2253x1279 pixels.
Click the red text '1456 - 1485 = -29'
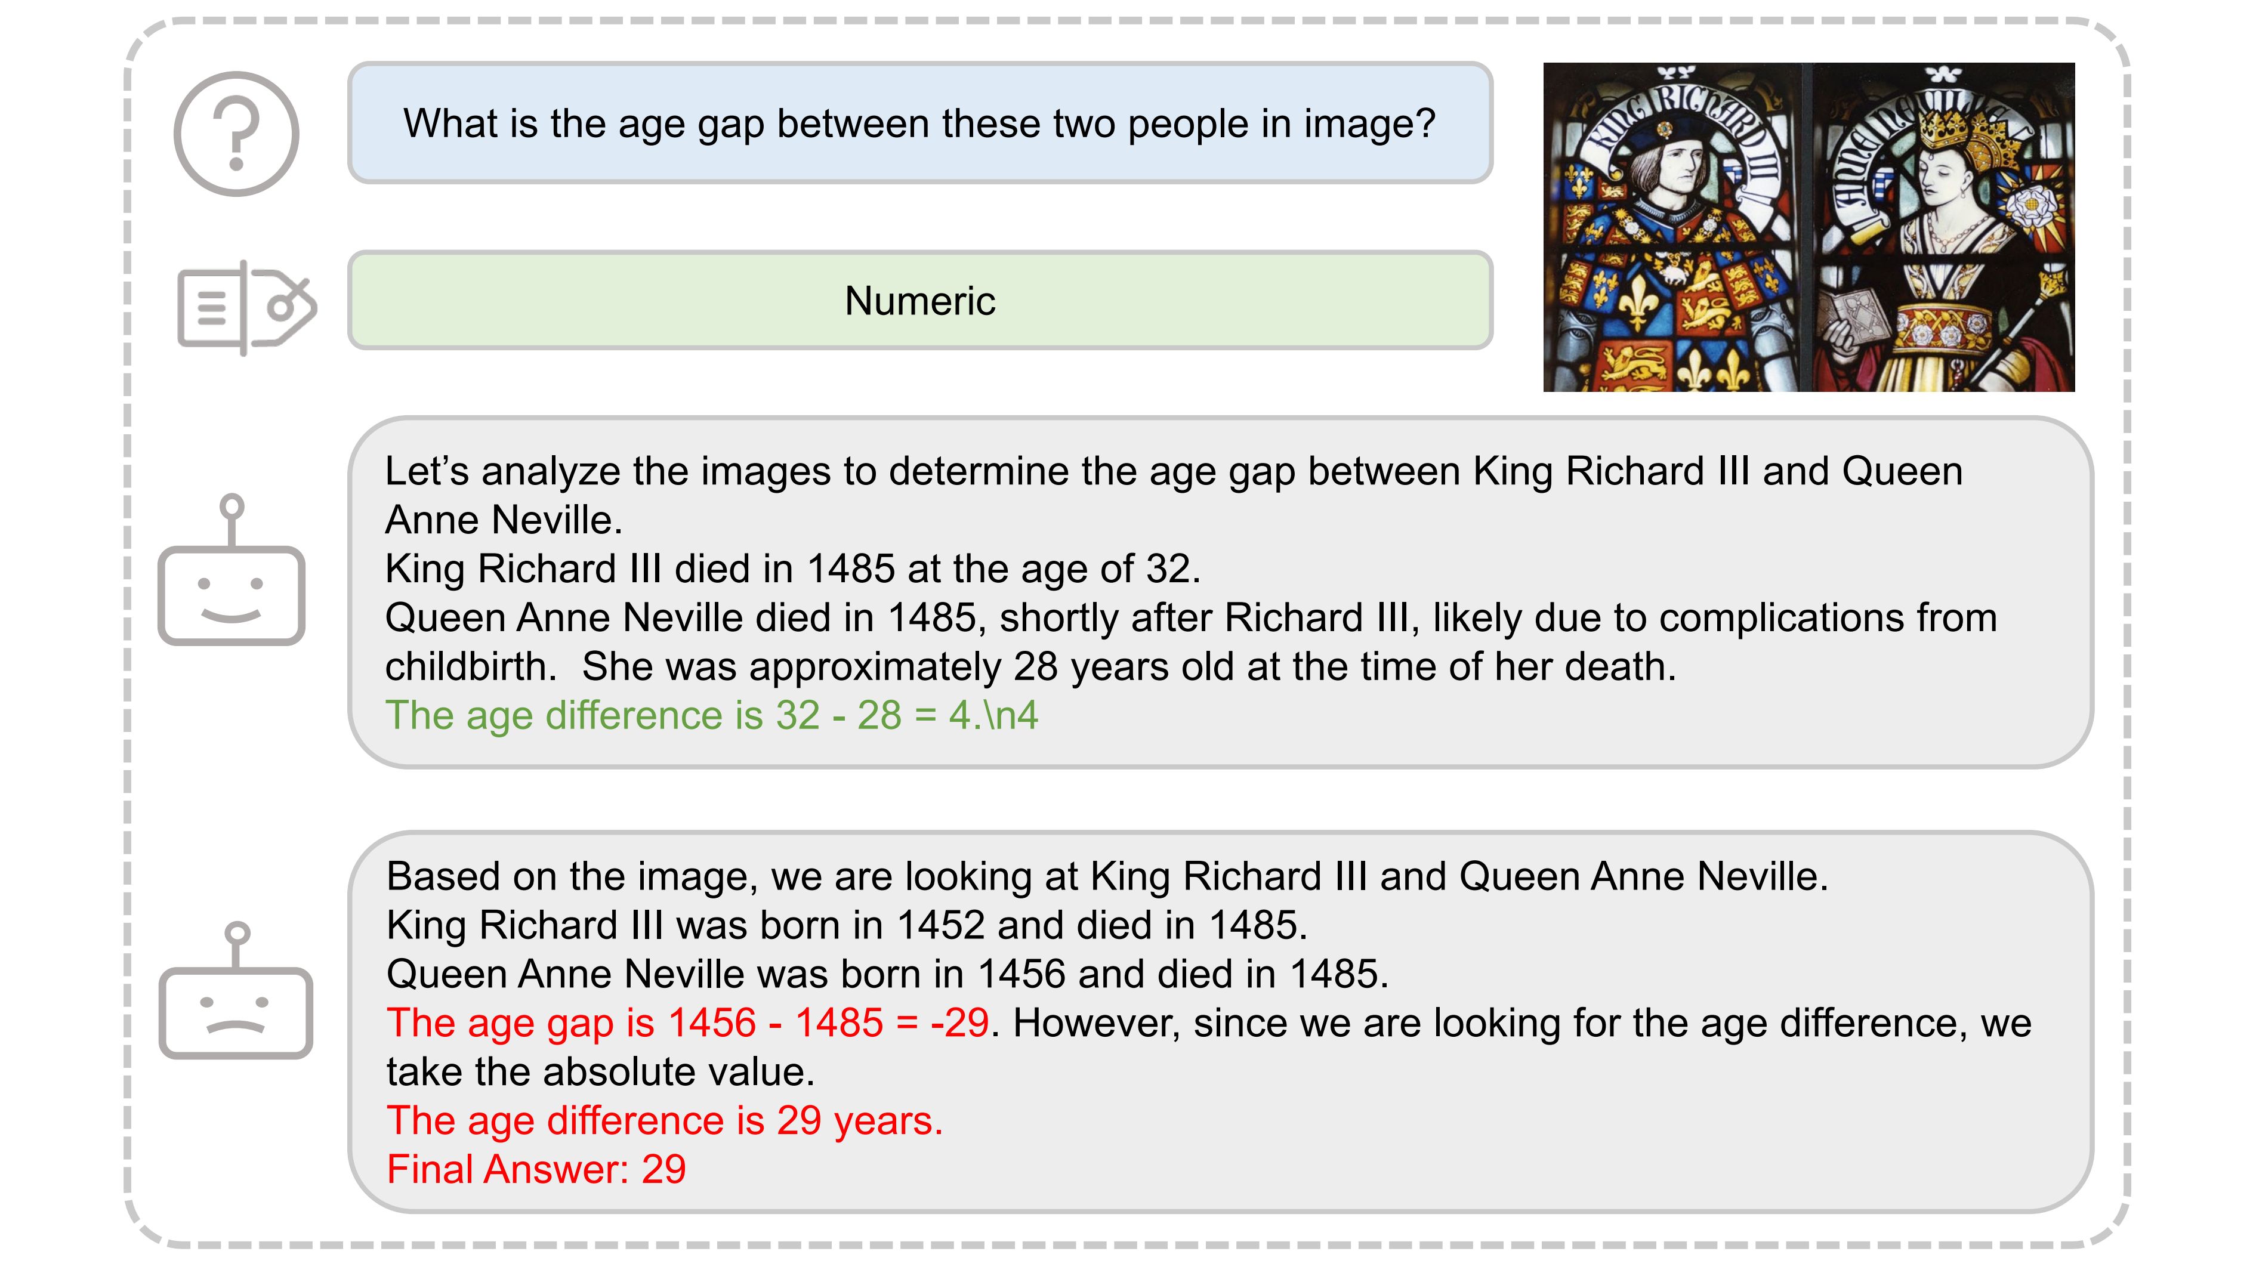829,1022
